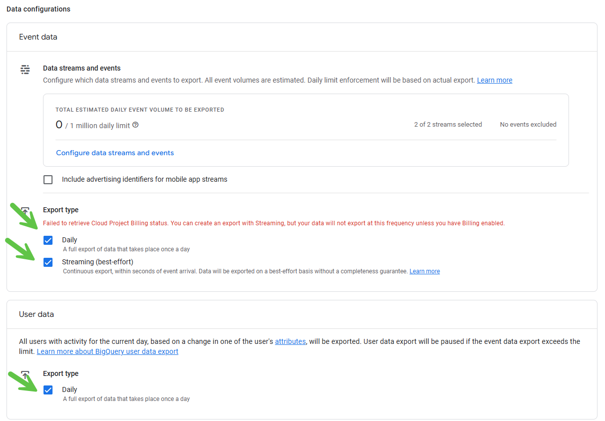Image resolution: width=605 pixels, height=421 pixels.
Task: Open Configure data streams and events
Action: click(115, 153)
